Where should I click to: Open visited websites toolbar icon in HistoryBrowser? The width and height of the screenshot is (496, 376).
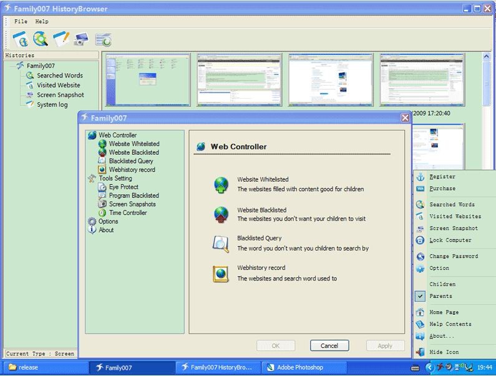(x=21, y=39)
